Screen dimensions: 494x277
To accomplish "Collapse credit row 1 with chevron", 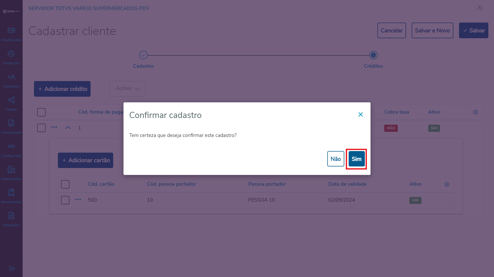I will 68,128.
